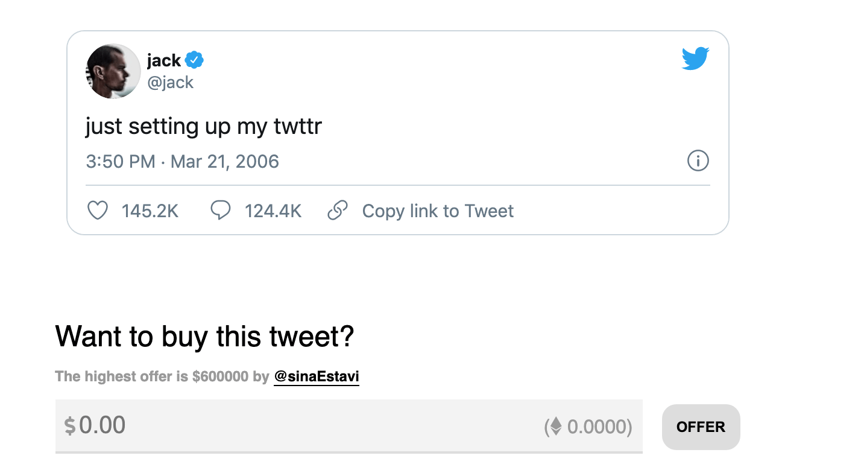Image resolution: width=861 pixels, height=473 pixels.
Task: Open the 3:50 PM Mar 21, 2006 timestamp
Action: pyautogui.click(x=183, y=162)
